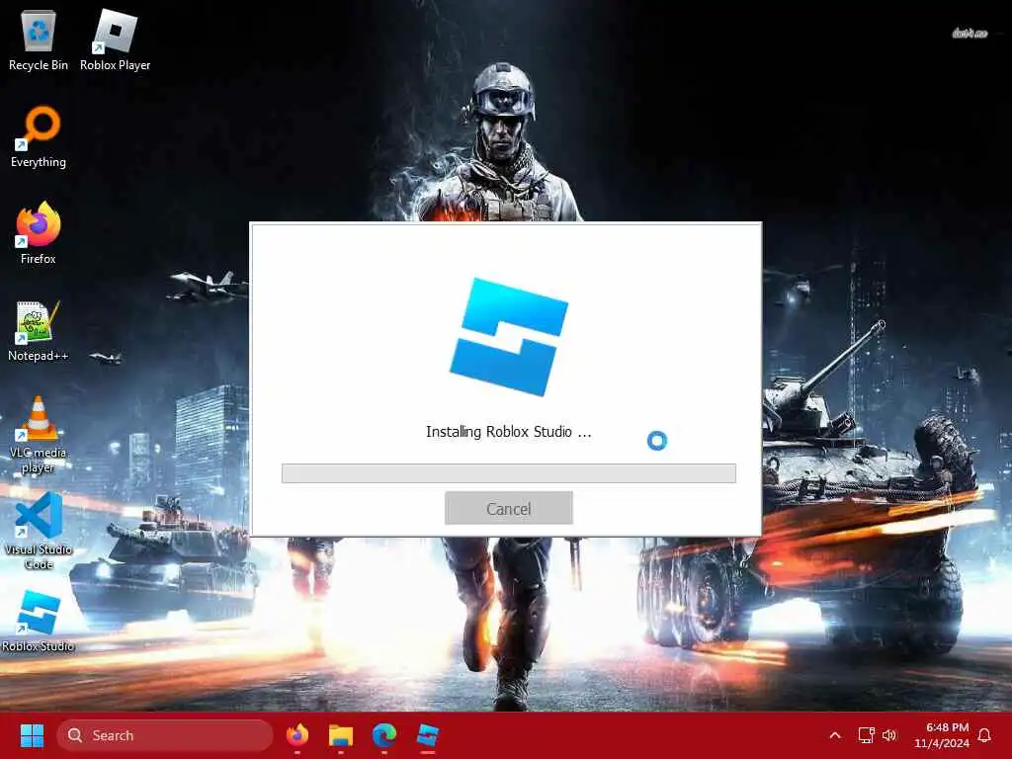The image size is (1012, 759).
Task: Open the network status tray icon
Action: coord(866,735)
